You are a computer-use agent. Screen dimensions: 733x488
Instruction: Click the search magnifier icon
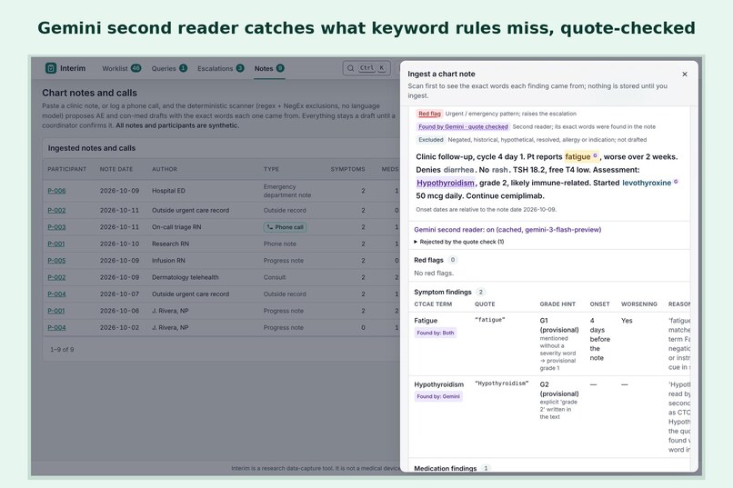(350, 68)
